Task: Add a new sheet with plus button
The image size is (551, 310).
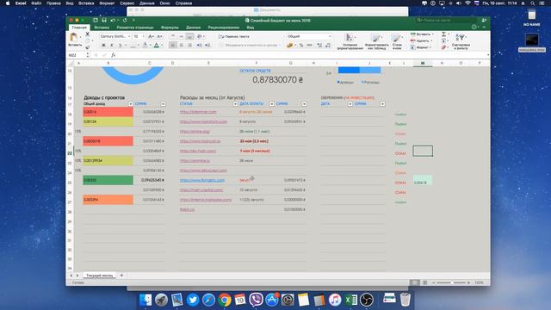Action: (x=121, y=276)
